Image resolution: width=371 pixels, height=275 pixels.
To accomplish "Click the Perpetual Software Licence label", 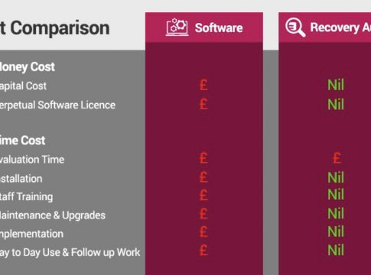I will [x=57, y=105].
